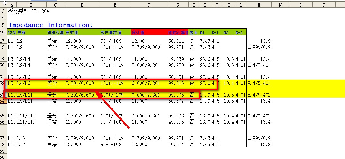Click the 阻抗计算值 header cell
Screen dimensions: 345x159
[x=178, y=33]
